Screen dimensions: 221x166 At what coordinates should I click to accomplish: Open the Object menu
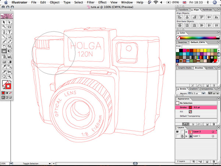click(55, 2)
